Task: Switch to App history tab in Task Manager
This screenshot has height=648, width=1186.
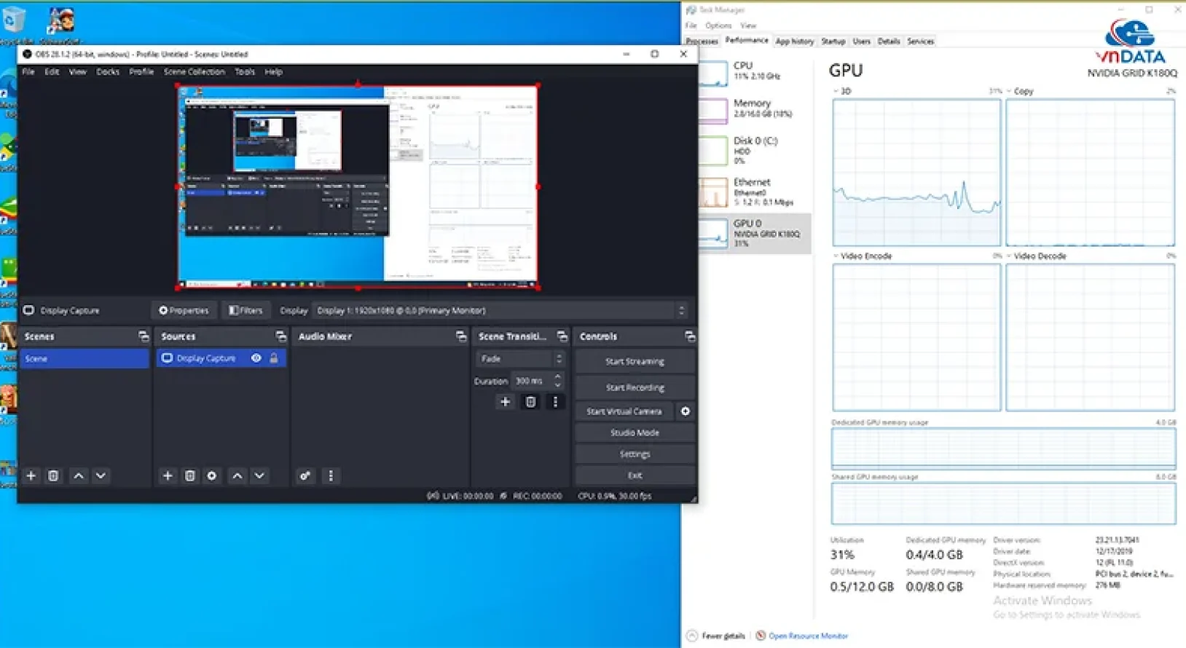Action: point(794,42)
